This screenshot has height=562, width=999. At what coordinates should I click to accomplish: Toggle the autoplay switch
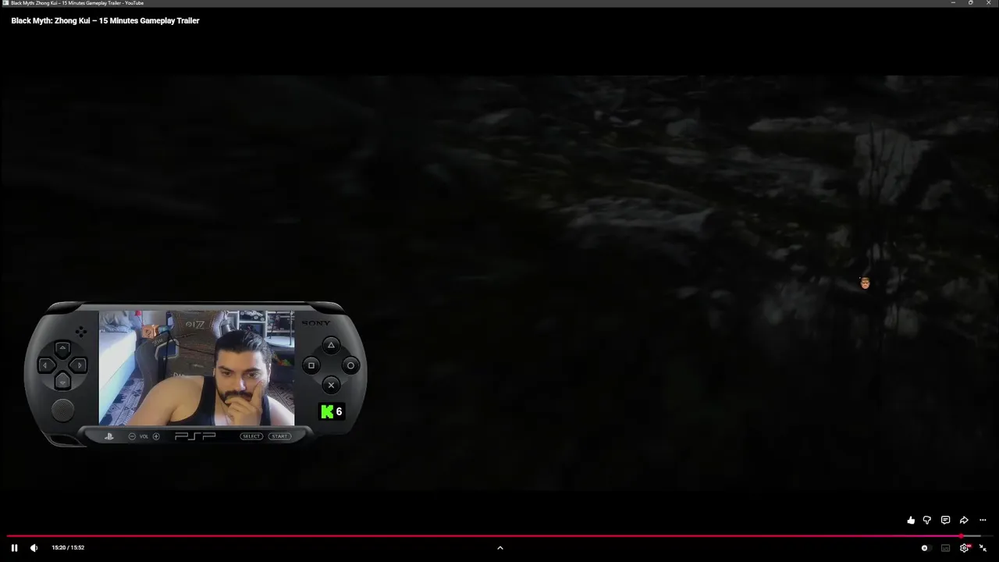coord(925,548)
